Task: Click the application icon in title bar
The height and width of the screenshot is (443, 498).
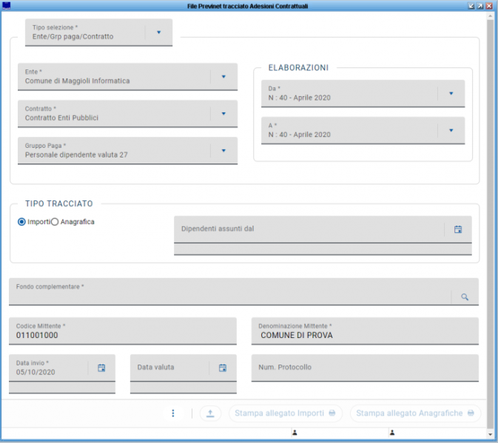Action: point(6,6)
